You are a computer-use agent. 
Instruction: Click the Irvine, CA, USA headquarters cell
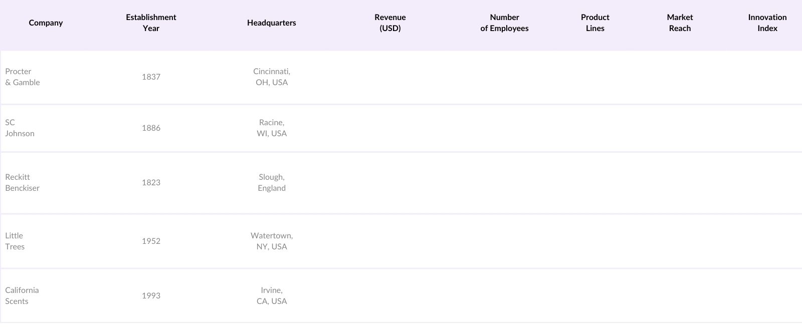[272, 296]
